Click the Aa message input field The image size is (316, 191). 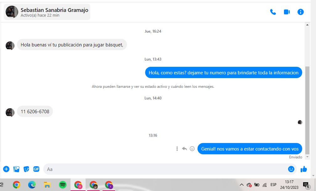pyautogui.click(x=163, y=169)
